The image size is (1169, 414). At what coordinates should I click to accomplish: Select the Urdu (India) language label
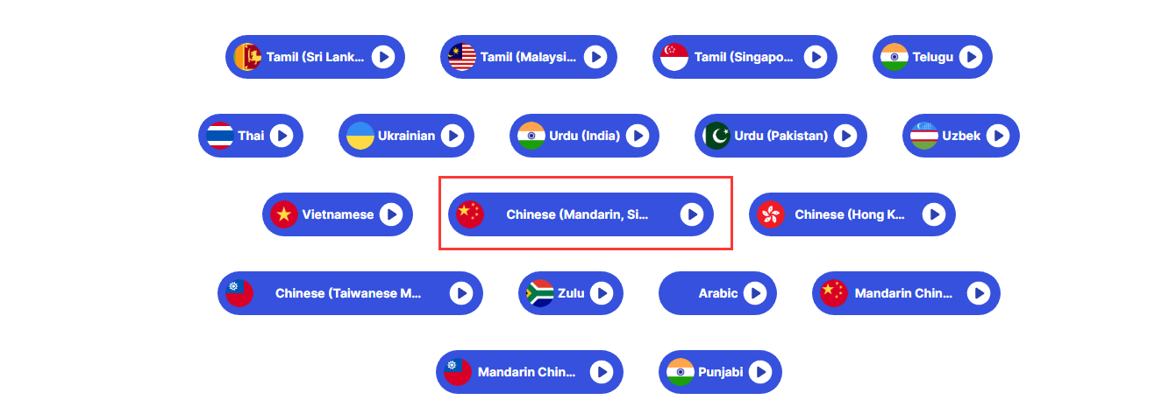[x=585, y=136]
